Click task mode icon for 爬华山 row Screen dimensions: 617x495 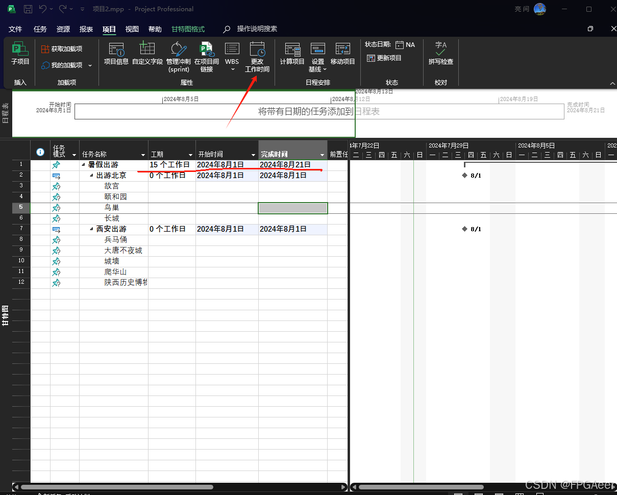pos(56,272)
